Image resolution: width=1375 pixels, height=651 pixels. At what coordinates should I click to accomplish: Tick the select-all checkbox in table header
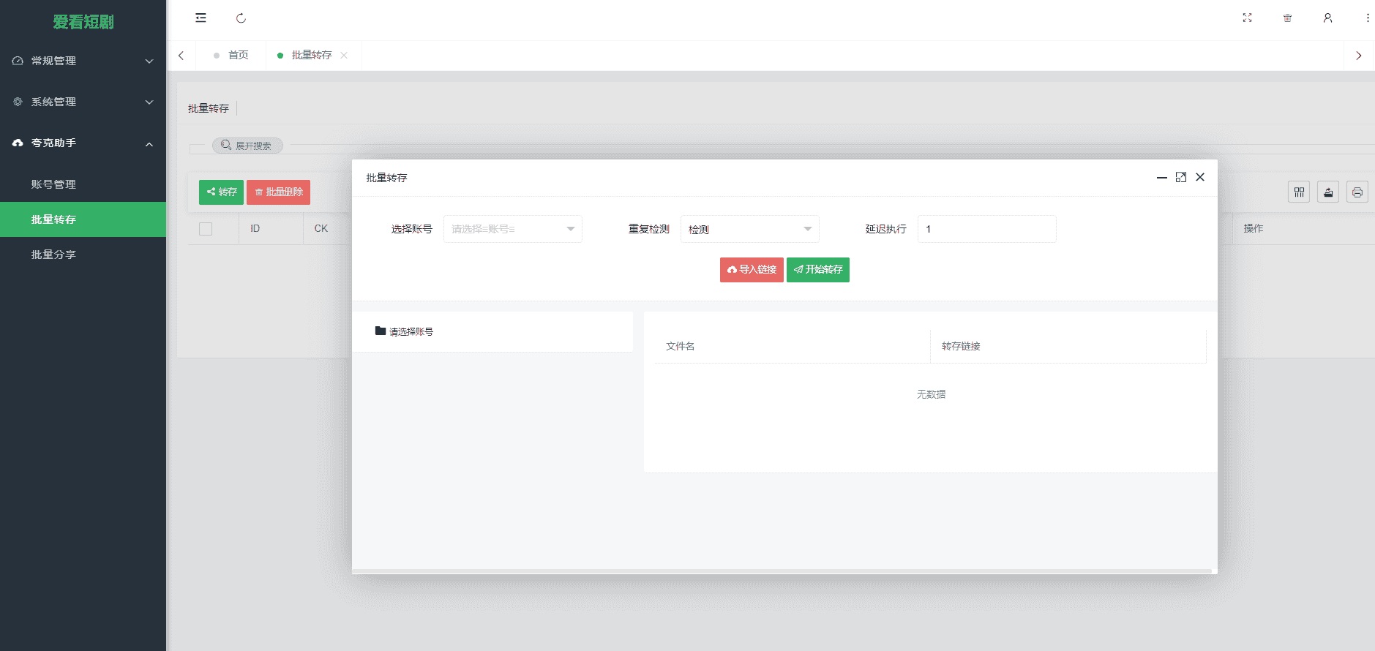[x=206, y=229]
